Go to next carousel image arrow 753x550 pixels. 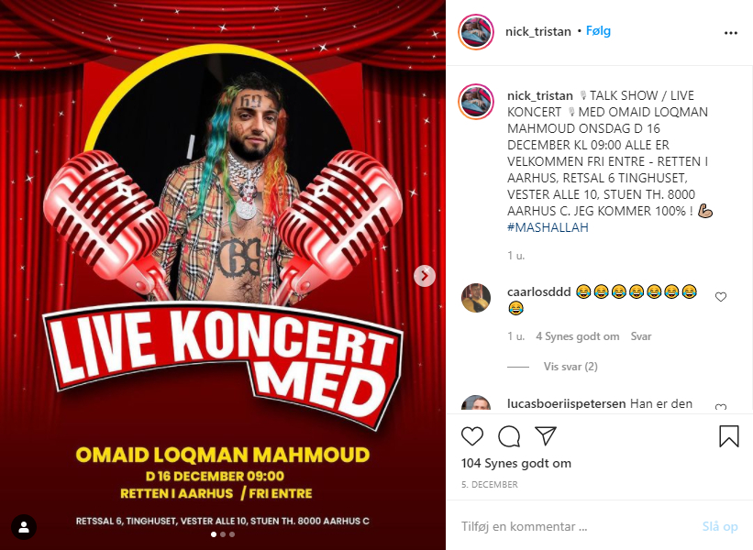coord(425,276)
